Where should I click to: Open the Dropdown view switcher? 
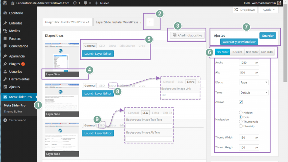(x=245, y=10)
